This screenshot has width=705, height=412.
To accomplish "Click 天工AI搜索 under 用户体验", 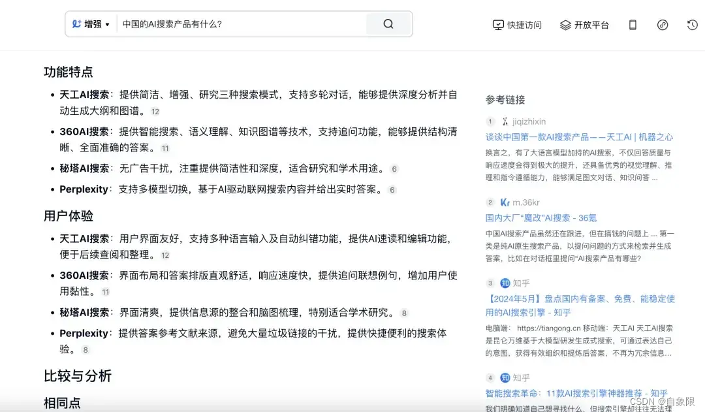I will [x=84, y=239].
